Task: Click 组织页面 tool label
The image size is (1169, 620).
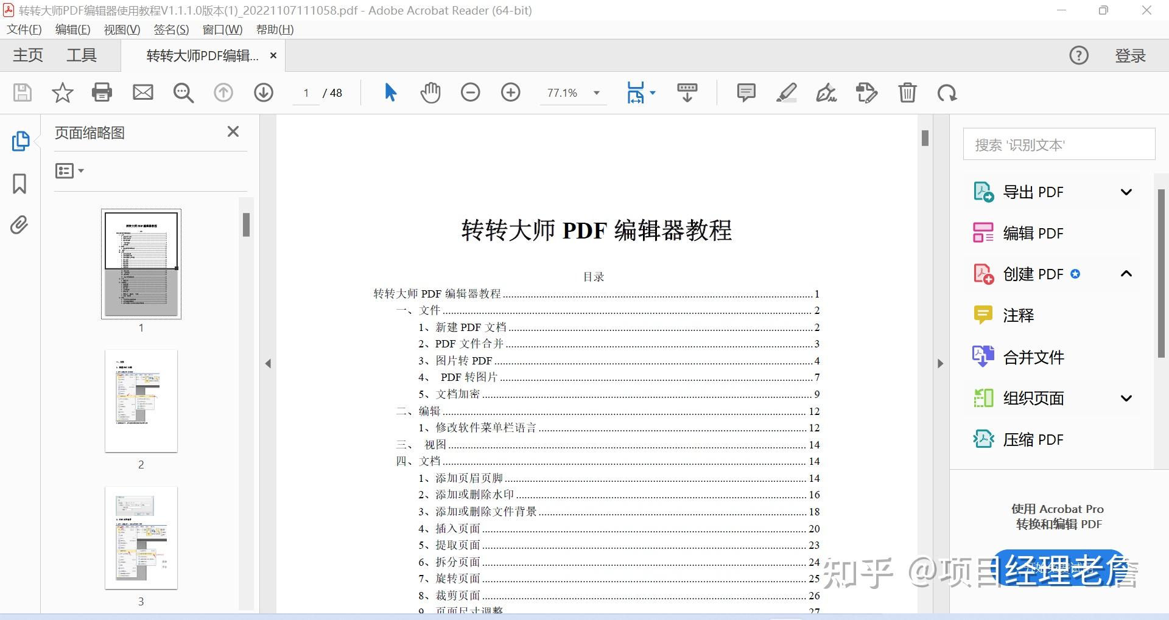Action: (1033, 399)
